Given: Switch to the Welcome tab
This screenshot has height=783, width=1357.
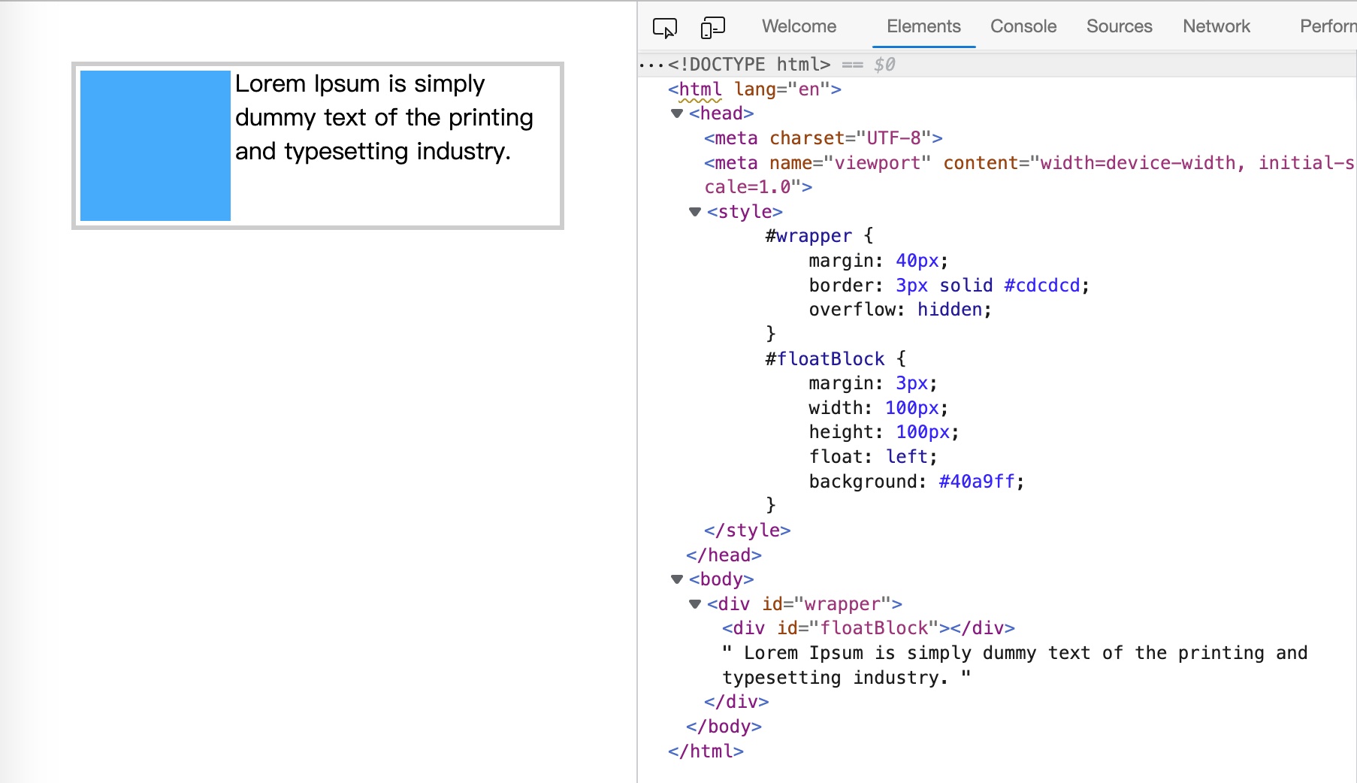Looking at the screenshot, I should [798, 26].
